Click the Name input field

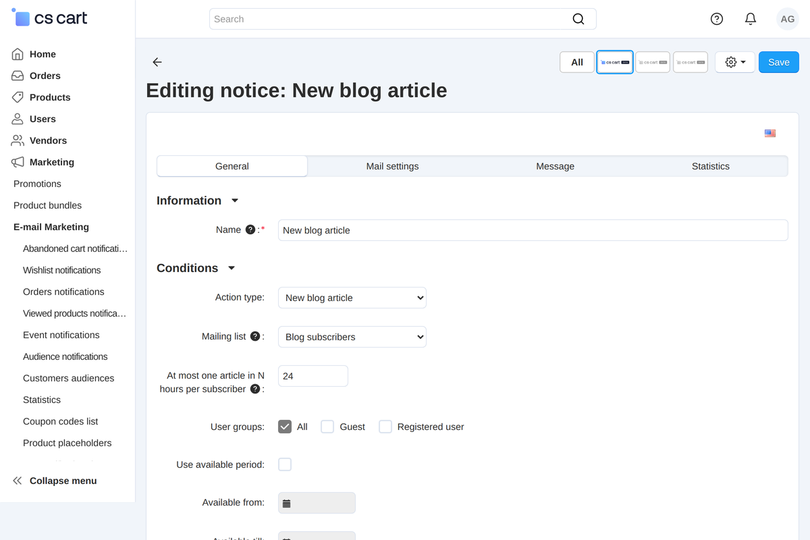[533, 230]
